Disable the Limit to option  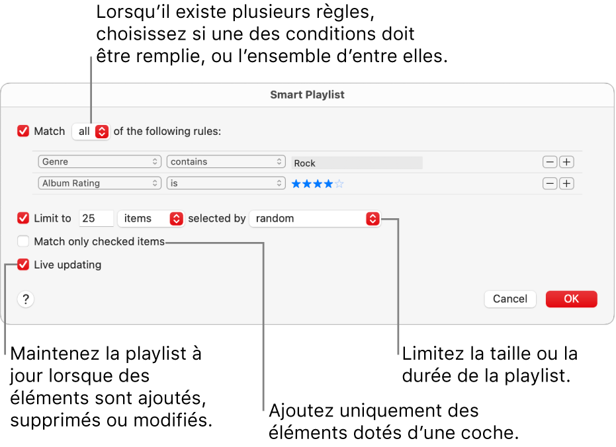pos(23,218)
